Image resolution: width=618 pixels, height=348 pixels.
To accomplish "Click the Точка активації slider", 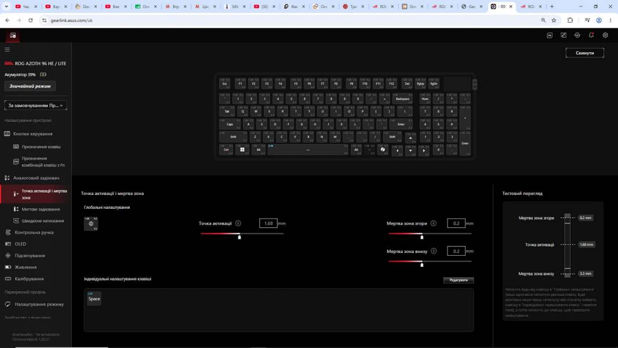I will tap(242, 234).
